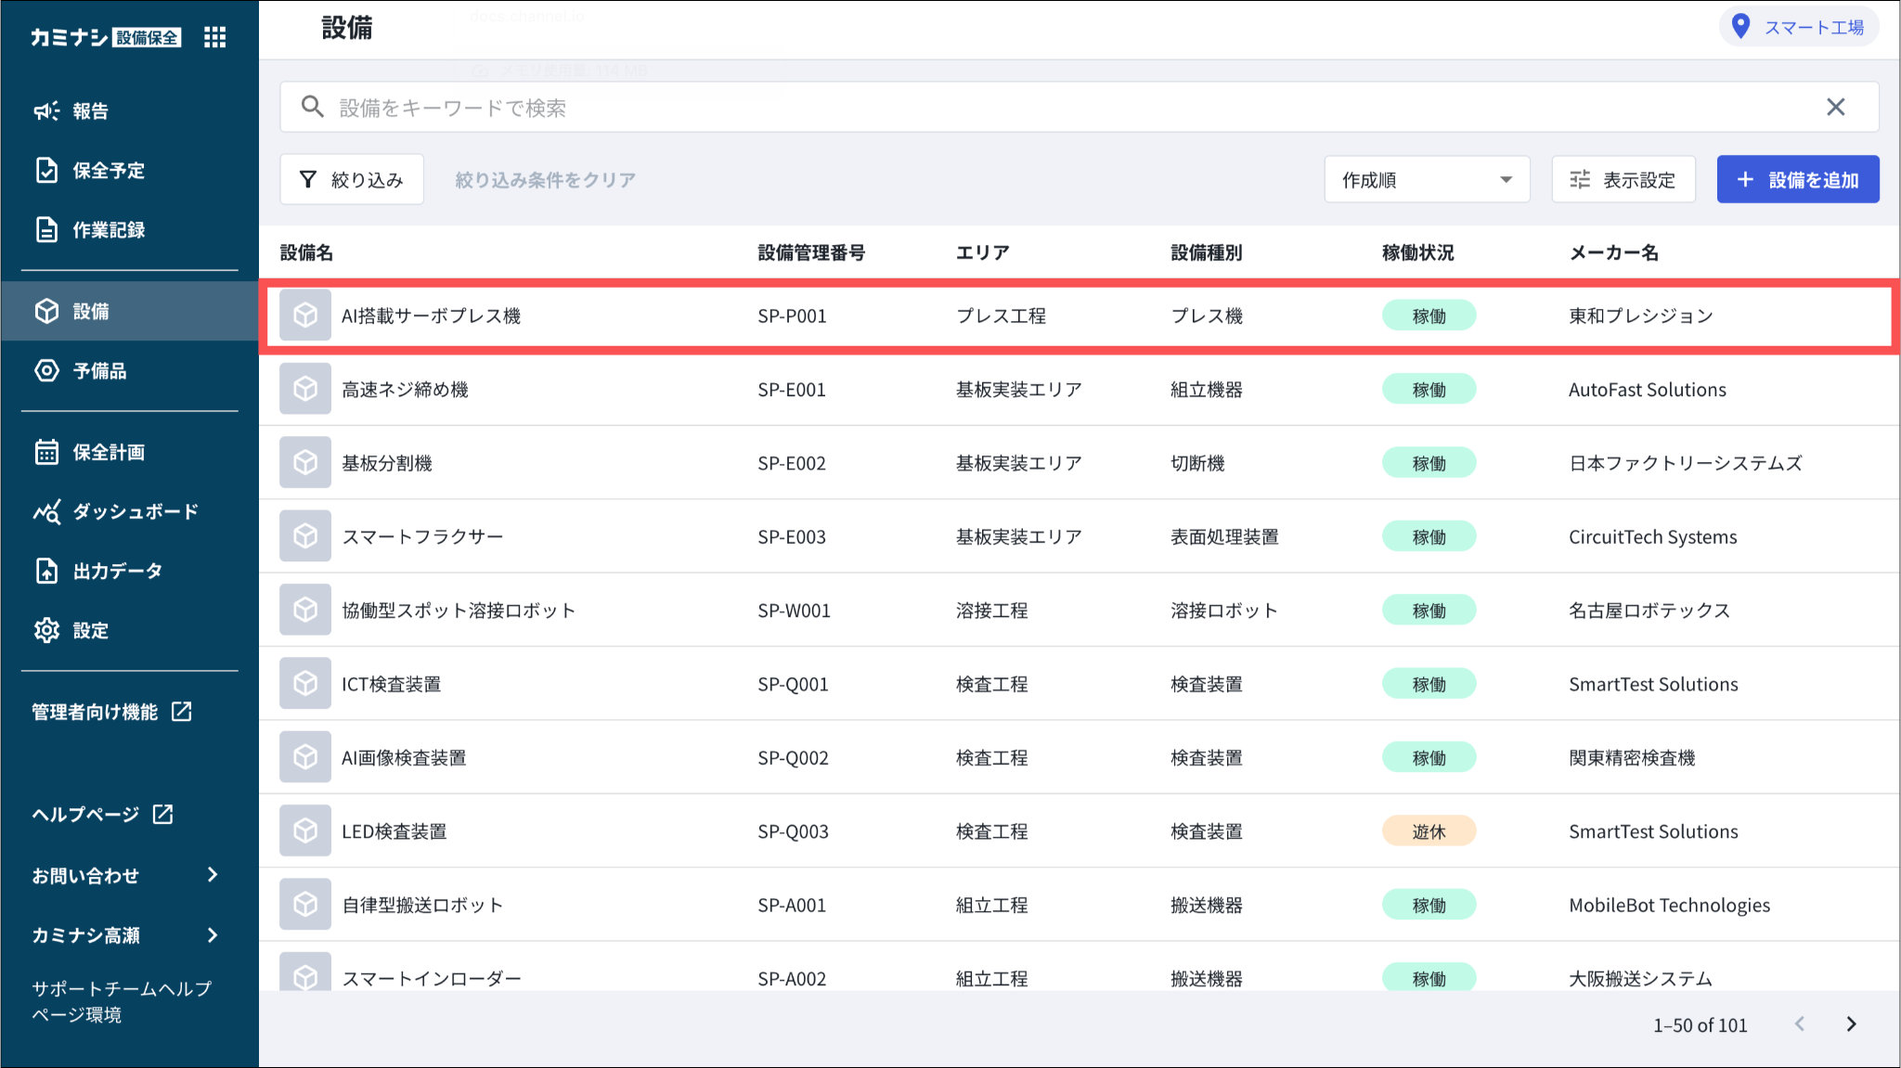The image size is (1901, 1068).
Task: Go to the next page arrow
Action: tap(1851, 1024)
